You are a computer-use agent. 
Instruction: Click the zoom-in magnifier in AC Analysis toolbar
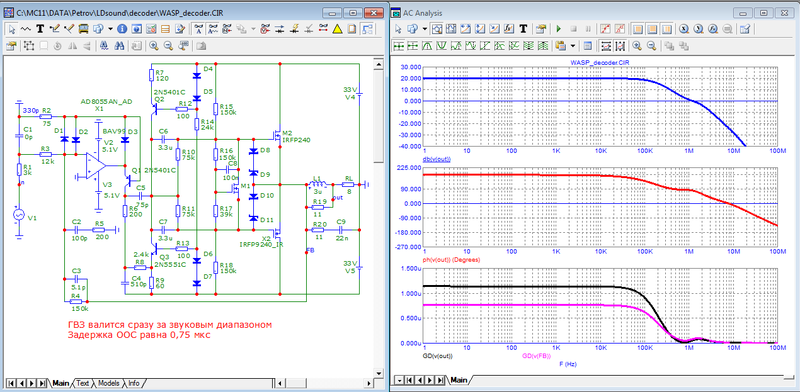click(x=637, y=45)
